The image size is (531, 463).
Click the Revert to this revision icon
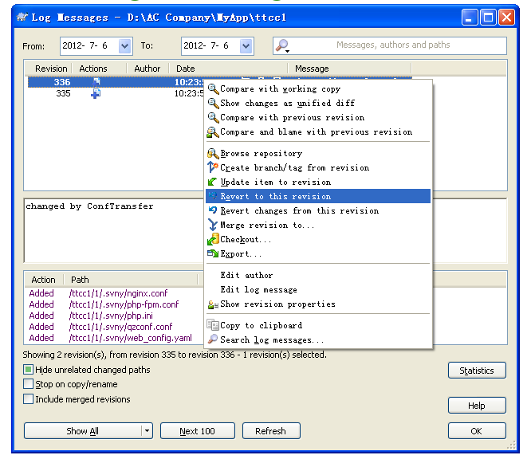pyautogui.click(x=213, y=195)
